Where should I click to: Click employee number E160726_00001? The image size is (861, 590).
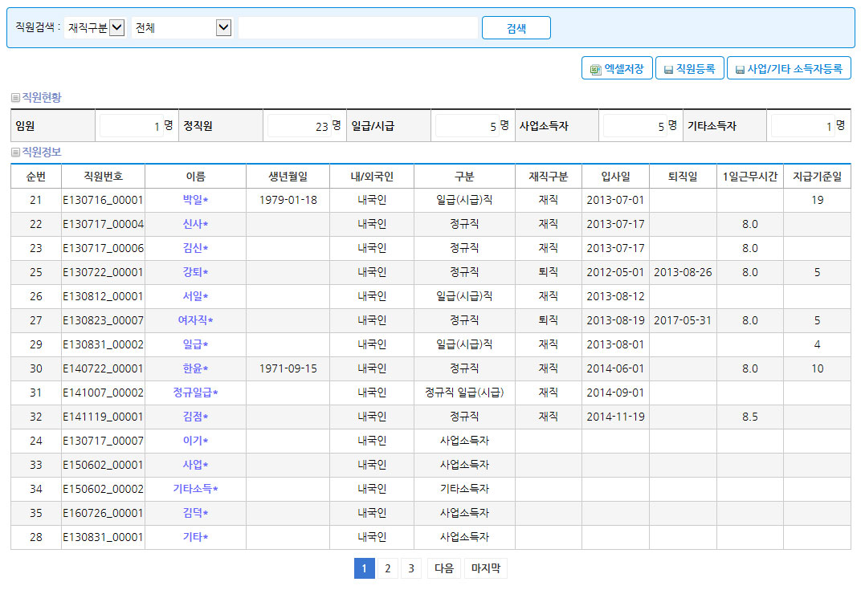(x=104, y=513)
